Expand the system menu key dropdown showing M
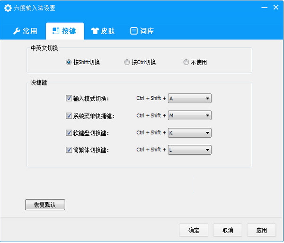284x243 pixels. click(x=189, y=116)
